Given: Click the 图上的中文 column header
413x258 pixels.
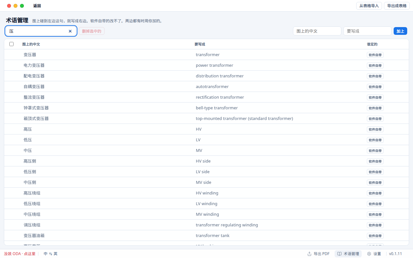Looking at the screenshot, I should (31, 44).
